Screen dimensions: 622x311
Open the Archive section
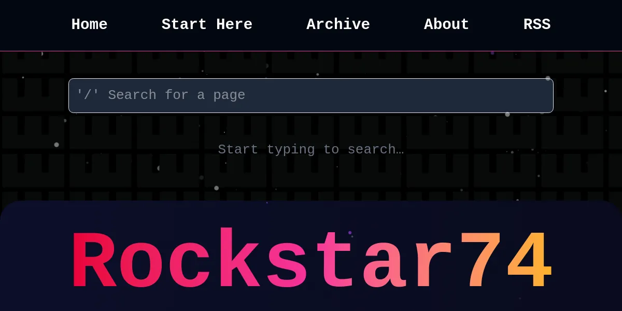click(x=338, y=24)
